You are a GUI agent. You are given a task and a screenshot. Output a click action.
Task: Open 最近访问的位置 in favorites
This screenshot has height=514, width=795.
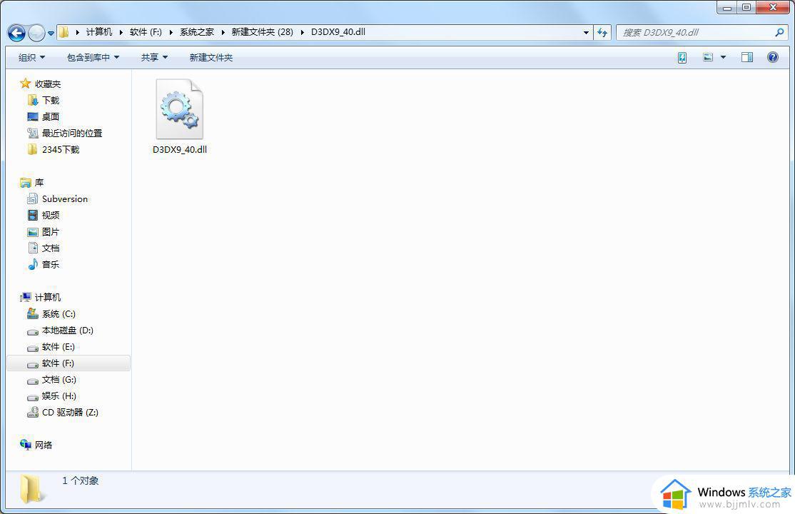coord(72,133)
